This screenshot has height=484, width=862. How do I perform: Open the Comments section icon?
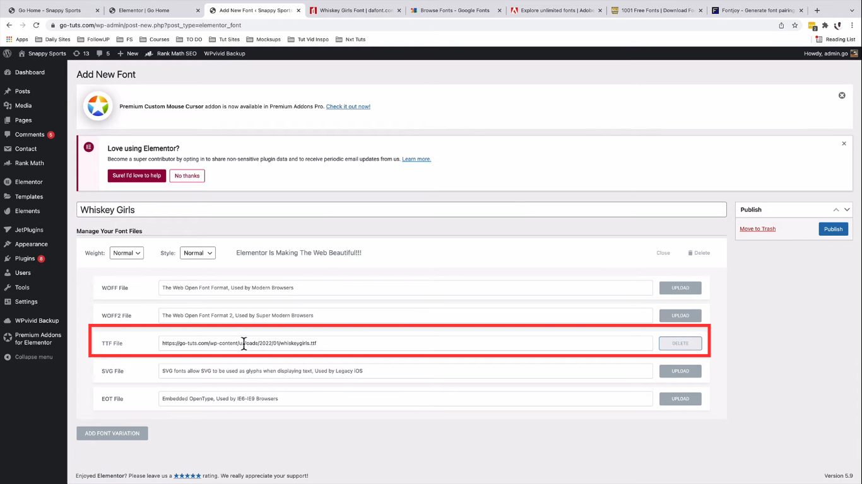point(8,135)
